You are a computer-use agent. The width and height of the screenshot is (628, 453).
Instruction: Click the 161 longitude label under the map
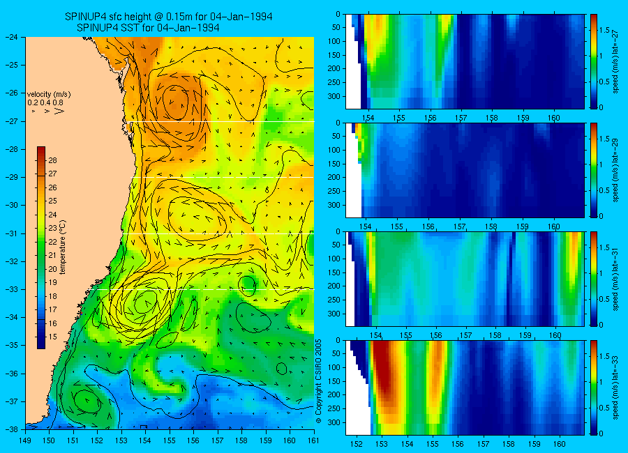tap(313, 440)
